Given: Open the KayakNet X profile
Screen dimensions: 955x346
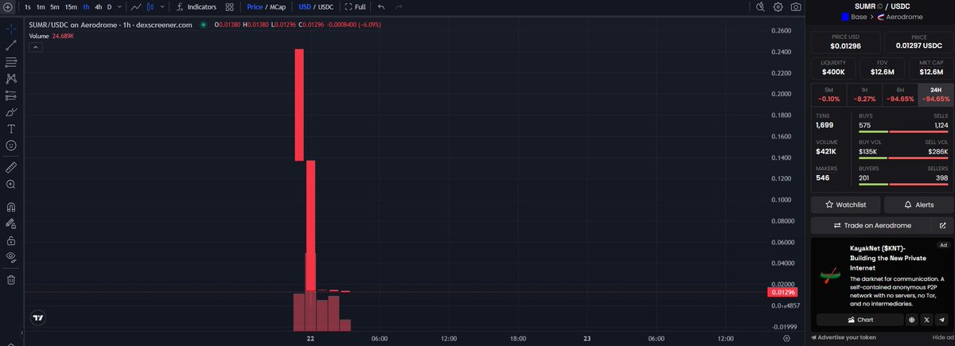Looking at the screenshot, I should point(926,320).
